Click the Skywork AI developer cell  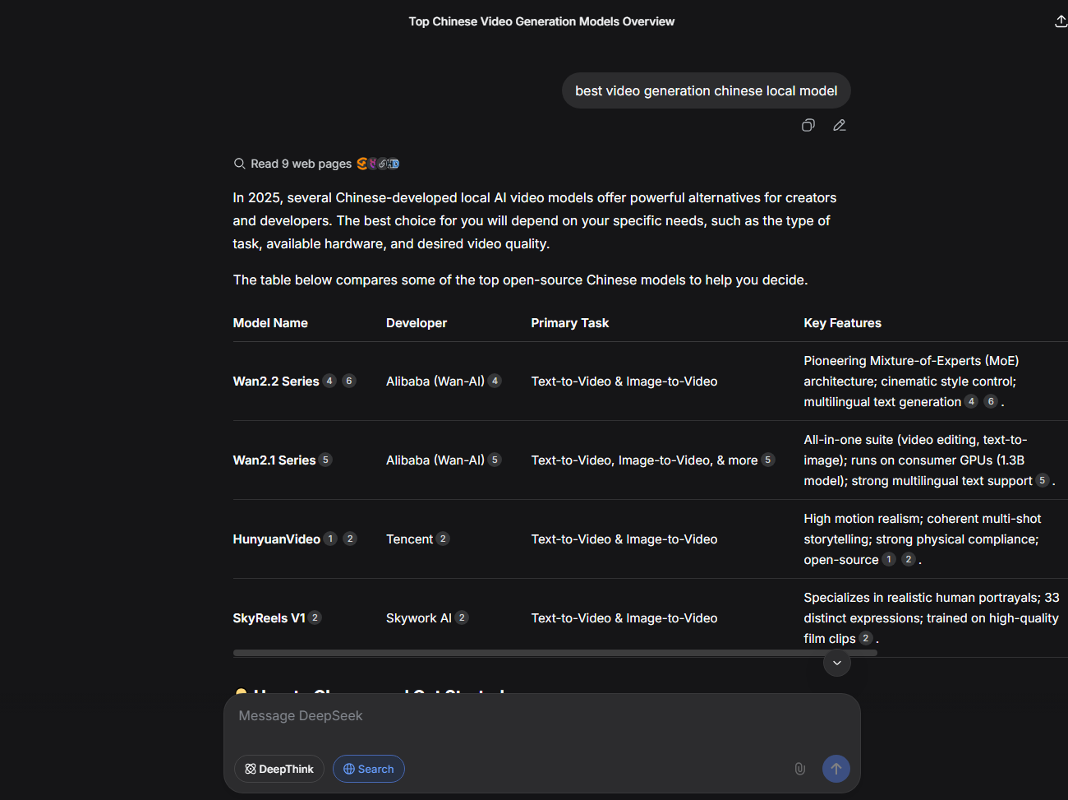click(x=419, y=618)
